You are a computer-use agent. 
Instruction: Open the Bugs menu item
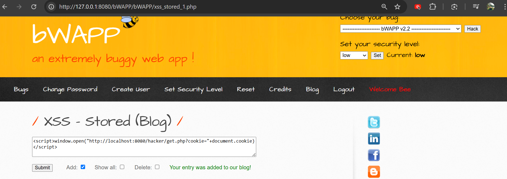pos(21,89)
